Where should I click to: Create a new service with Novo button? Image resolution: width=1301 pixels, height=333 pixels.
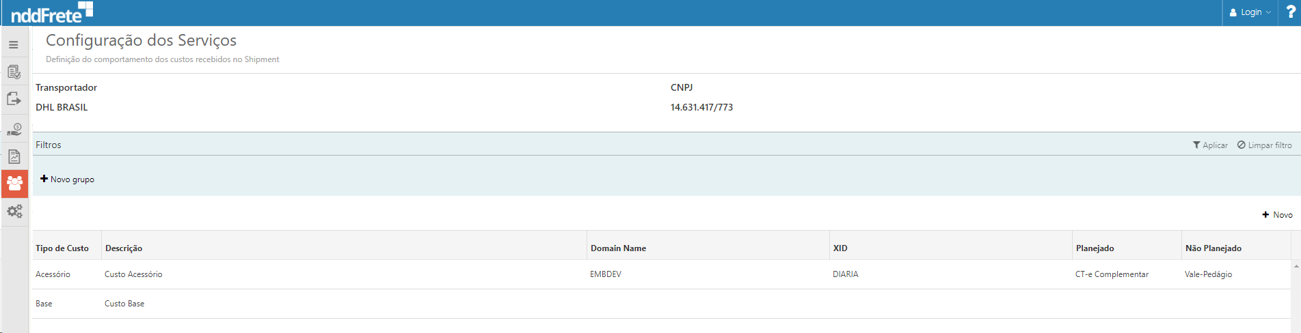1277,215
